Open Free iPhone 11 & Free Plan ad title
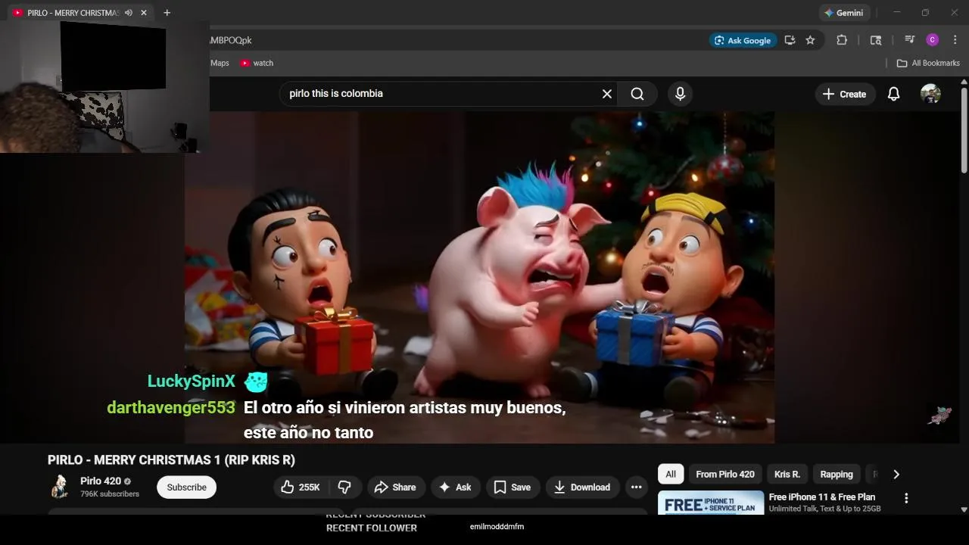This screenshot has width=969, height=545. click(822, 497)
